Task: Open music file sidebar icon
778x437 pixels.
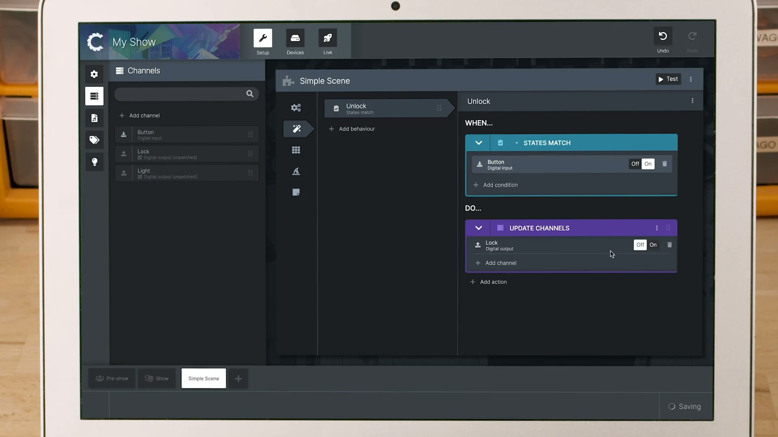Action: 94,118
